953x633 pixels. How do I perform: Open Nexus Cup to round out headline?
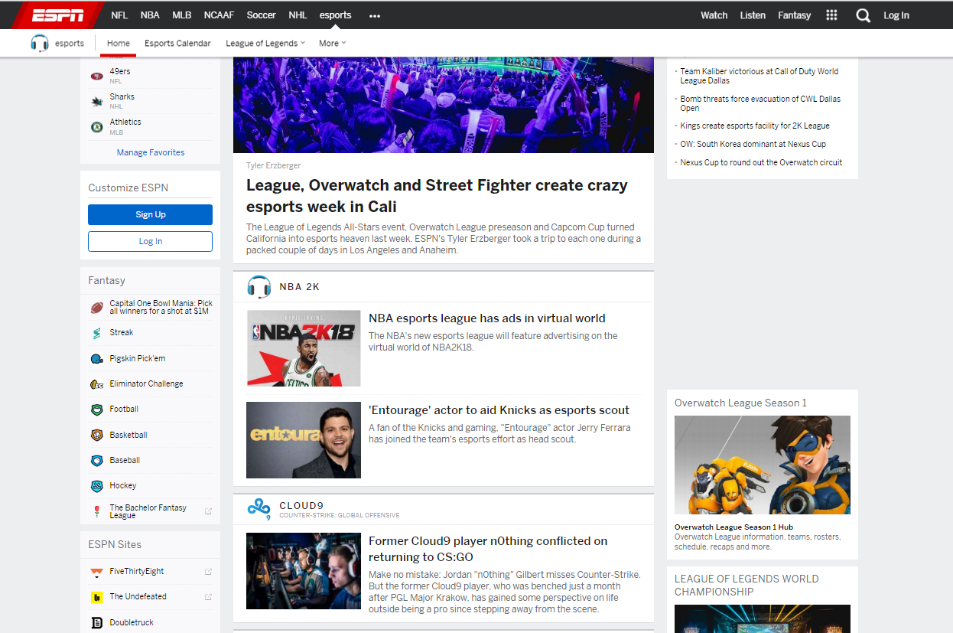pos(761,162)
